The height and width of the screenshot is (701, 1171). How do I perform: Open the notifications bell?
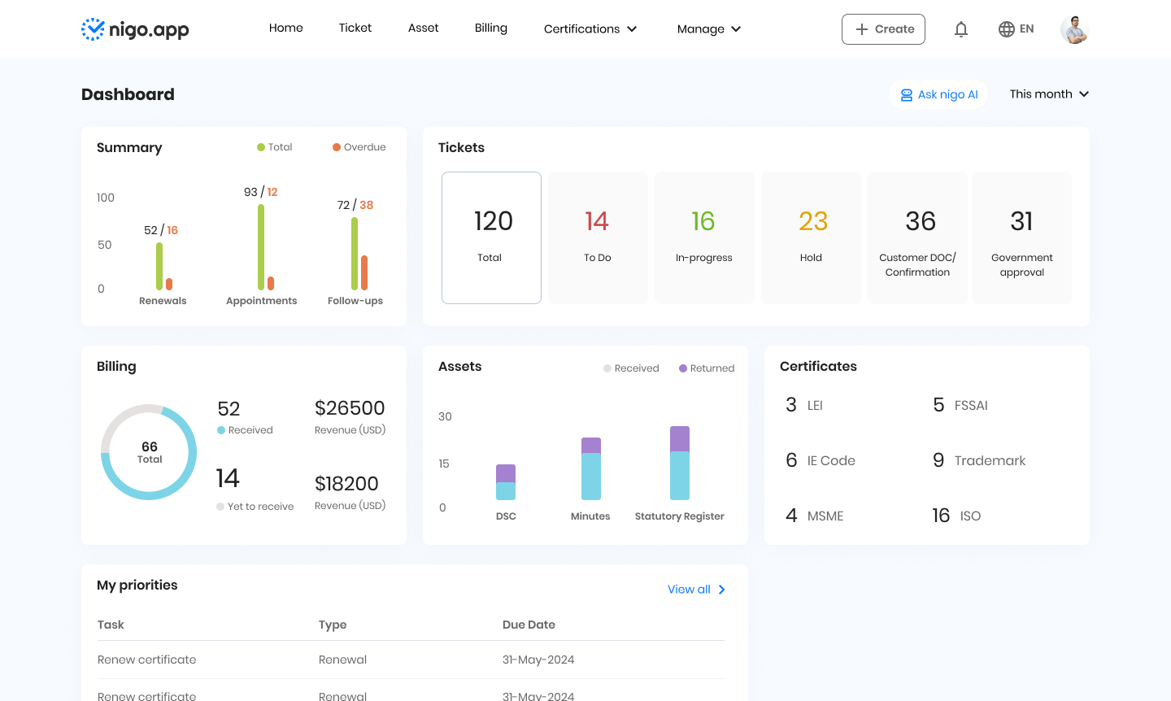click(x=960, y=29)
